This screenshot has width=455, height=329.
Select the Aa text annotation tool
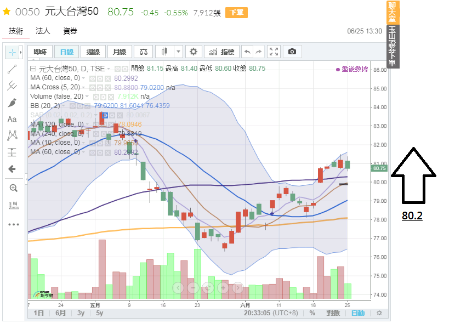12,120
